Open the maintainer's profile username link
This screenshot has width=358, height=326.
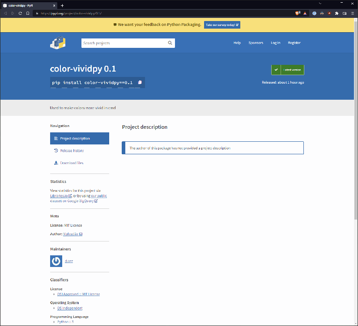tap(69, 261)
